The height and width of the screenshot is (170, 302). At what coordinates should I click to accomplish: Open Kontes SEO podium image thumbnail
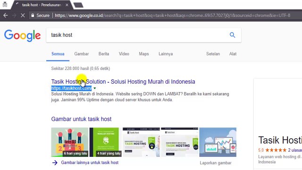(69, 142)
